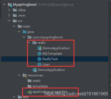Collapse the com.myspringboot package
The image size is (111, 99).
click(x=24, y=37)
